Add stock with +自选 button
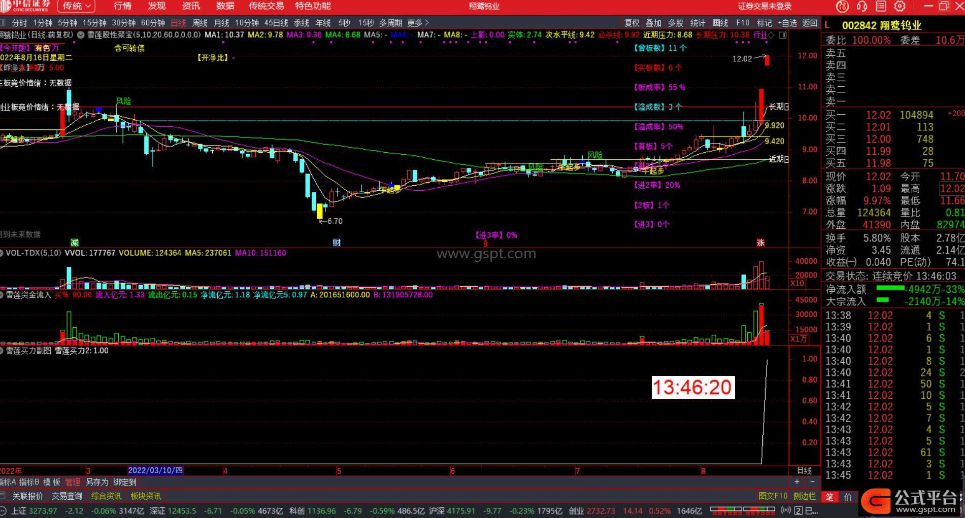Viewport: 965px width, 518px height. pyautogui.click(x=787, y=23)
